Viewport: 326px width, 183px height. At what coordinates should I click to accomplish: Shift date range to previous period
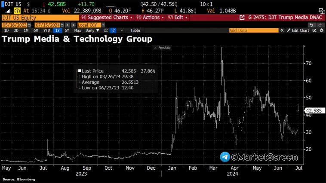68,25
